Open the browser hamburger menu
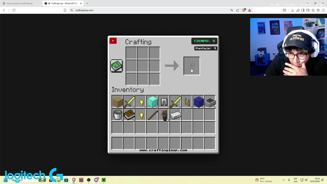The image size is (327, 184). (323, 10)
